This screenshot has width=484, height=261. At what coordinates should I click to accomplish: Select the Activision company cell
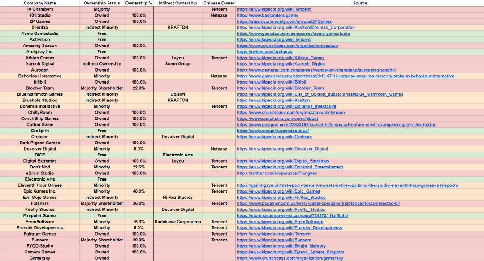40,40
